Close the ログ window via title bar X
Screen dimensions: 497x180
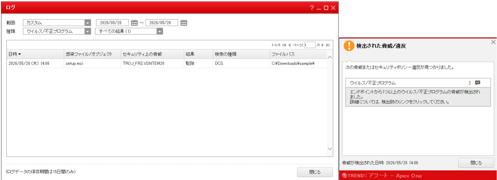333,7
